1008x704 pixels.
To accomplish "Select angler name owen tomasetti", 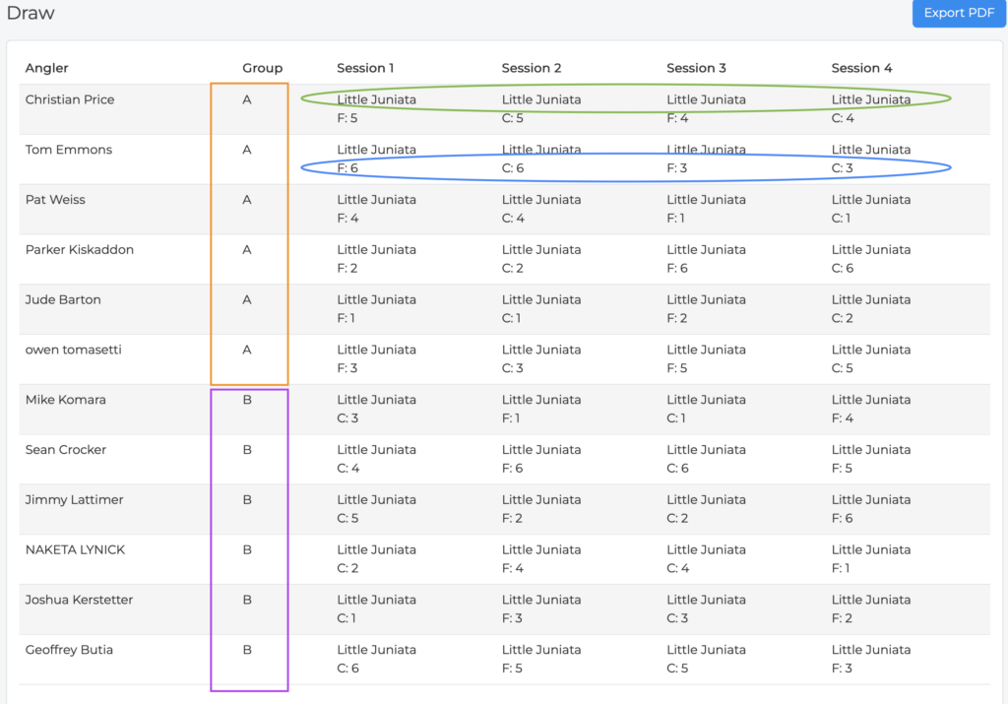I will pyautogui.click(x=73, y=350).
